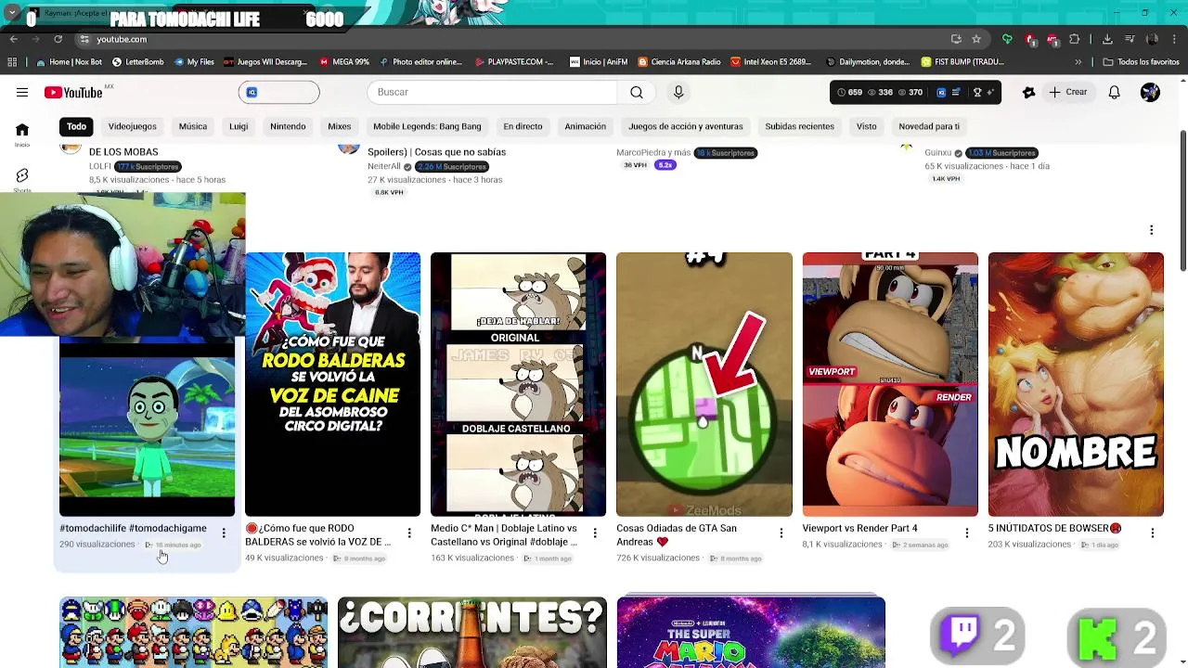Open options for Viewport vs Render short

click(966, 533)
